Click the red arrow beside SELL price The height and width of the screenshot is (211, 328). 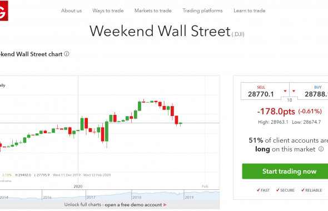[x=285, y=91]
